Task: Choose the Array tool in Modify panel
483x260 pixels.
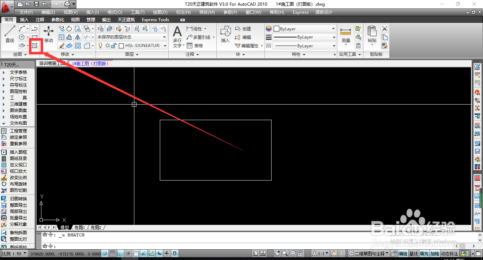Action: click(78, 46)
